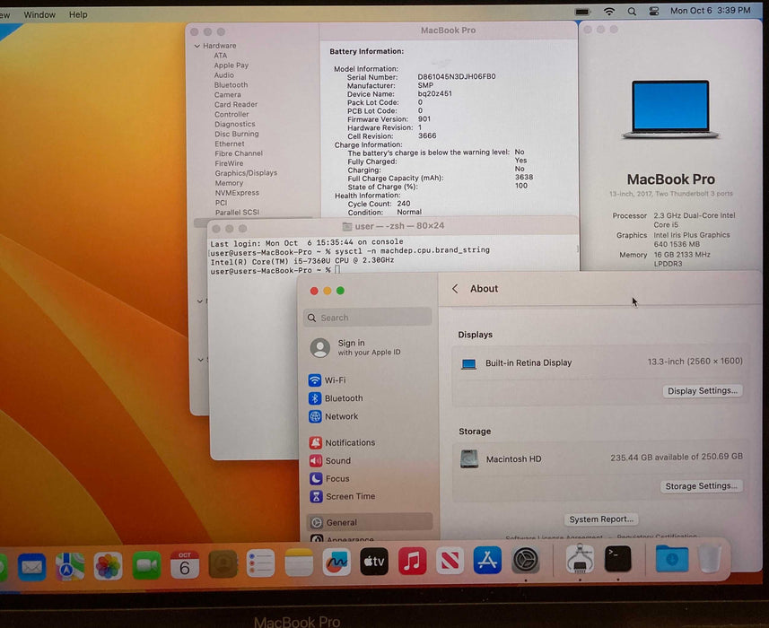Select Card Reader in the Hardware list

[235, 104]
